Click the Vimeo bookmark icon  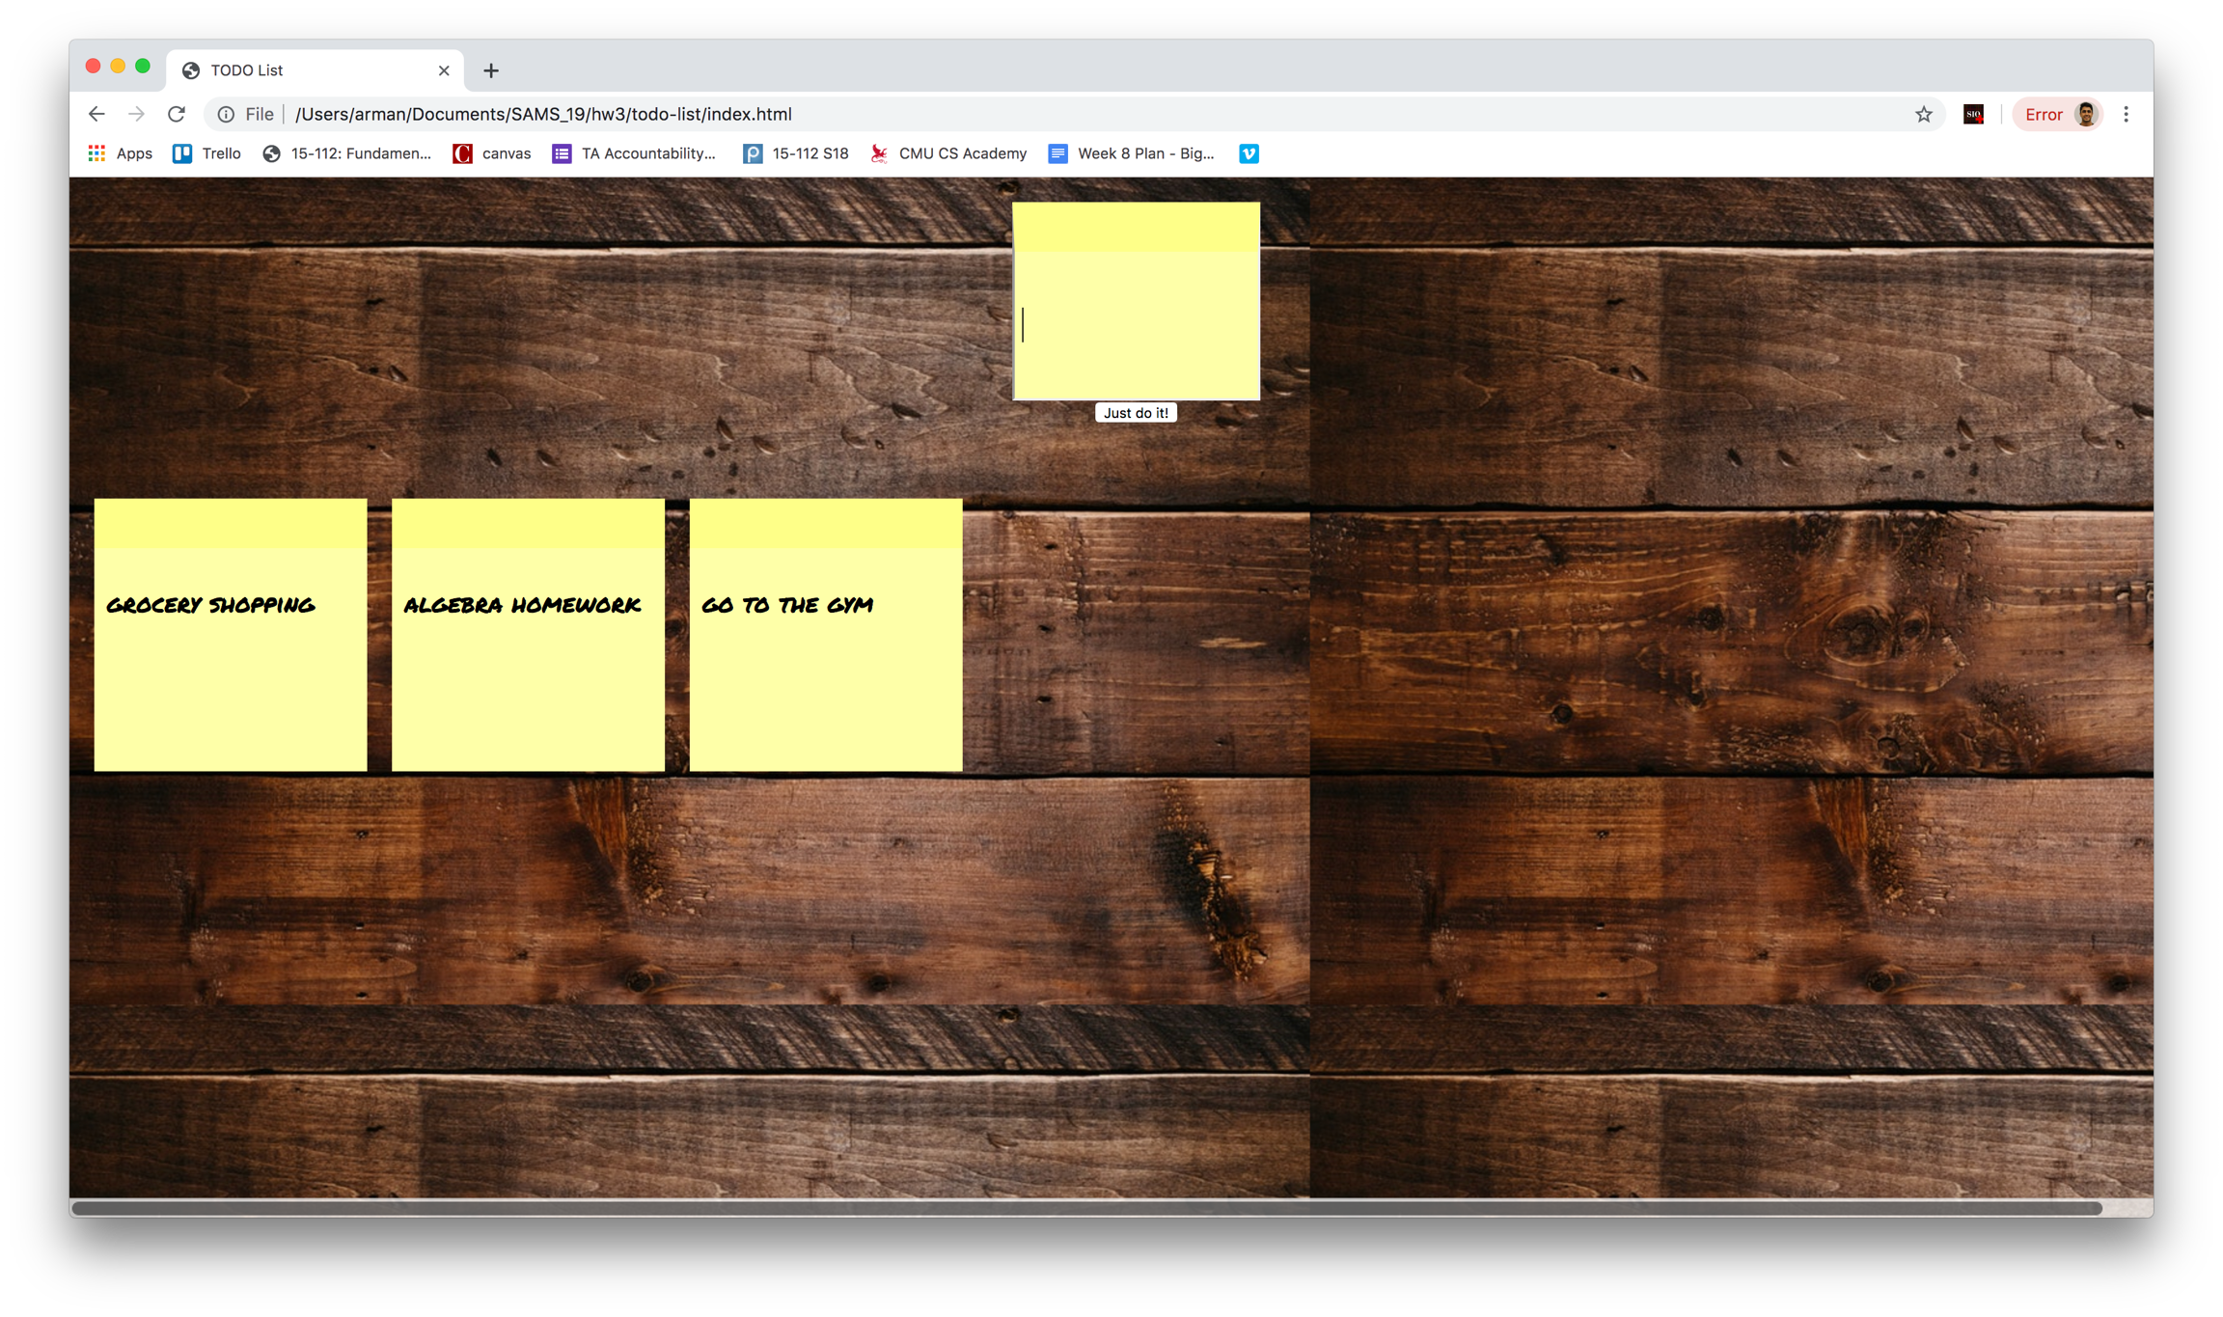1249,153
